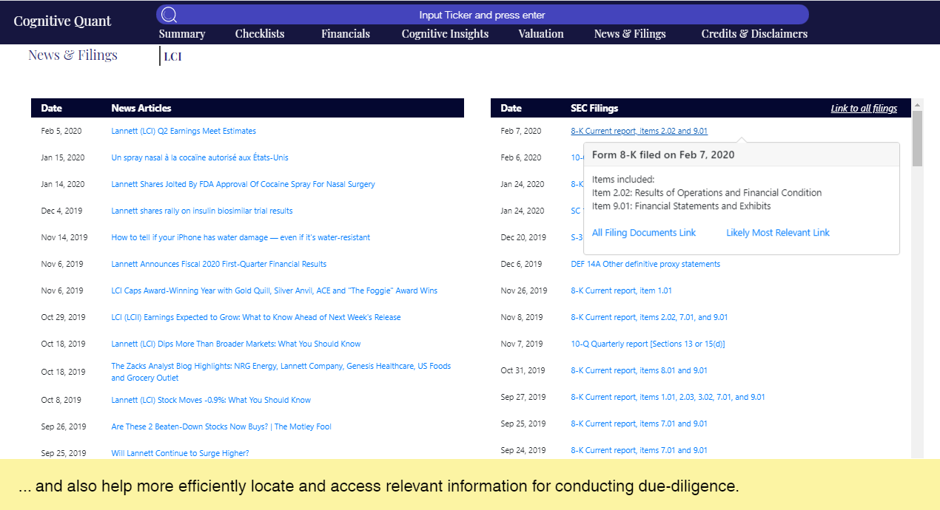Open the Feb 7 8-K current report filing
Image resolution: width=940 pixels, height=510 pixels.
[639, 131]
